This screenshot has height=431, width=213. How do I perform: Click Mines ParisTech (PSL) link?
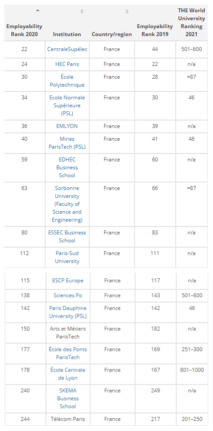pos(67,143)
